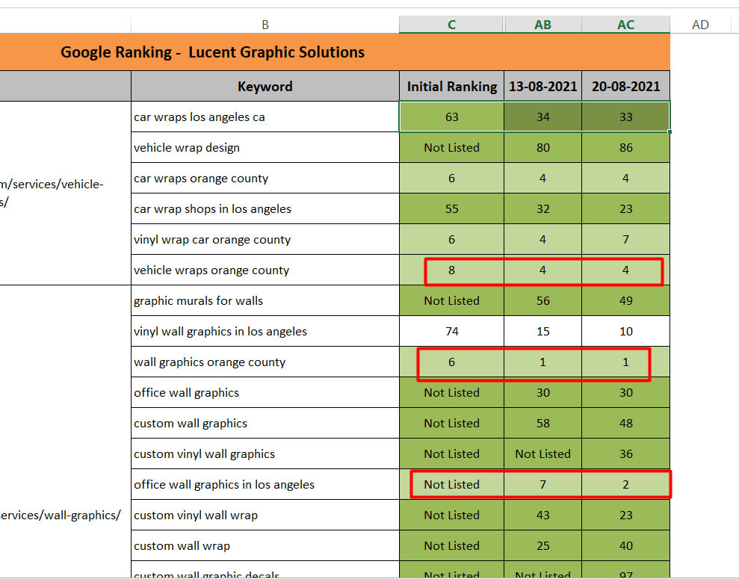Select column AD header
This screenshot has height=579, width=739.
700,25
